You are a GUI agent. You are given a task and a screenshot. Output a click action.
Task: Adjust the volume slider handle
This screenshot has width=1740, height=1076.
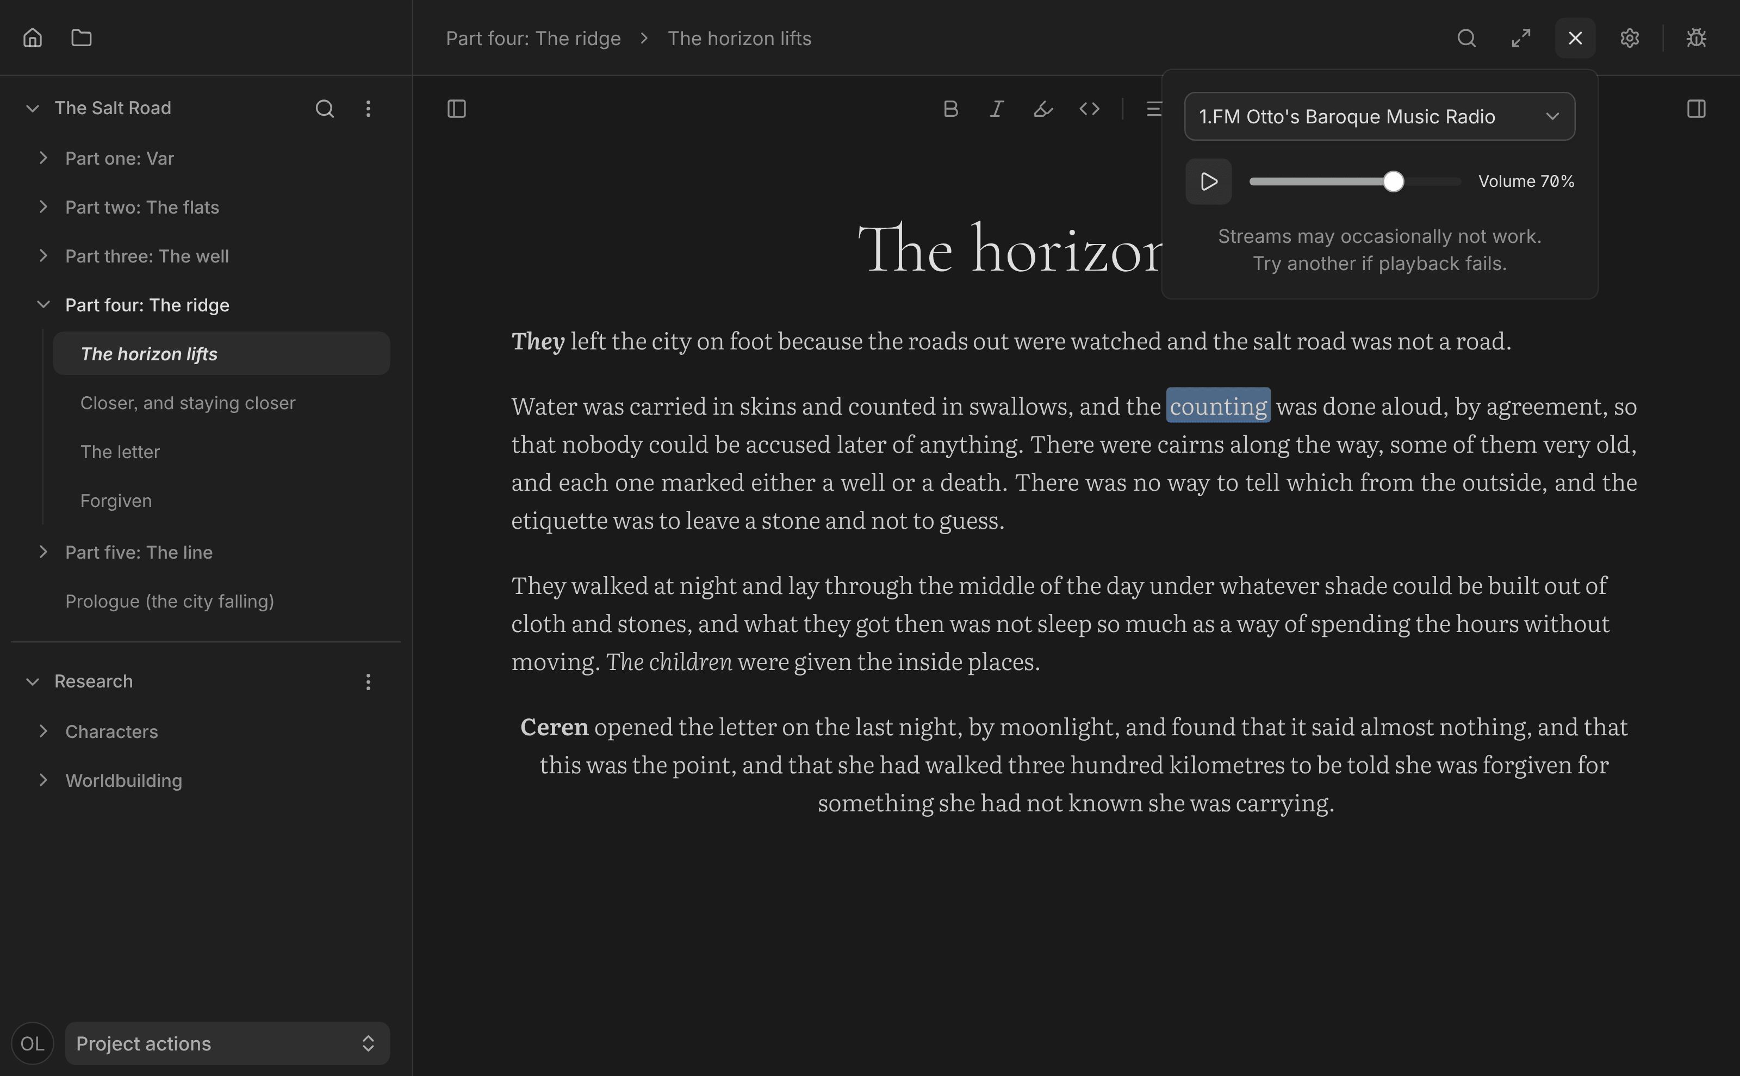[x=1393, y=182]
